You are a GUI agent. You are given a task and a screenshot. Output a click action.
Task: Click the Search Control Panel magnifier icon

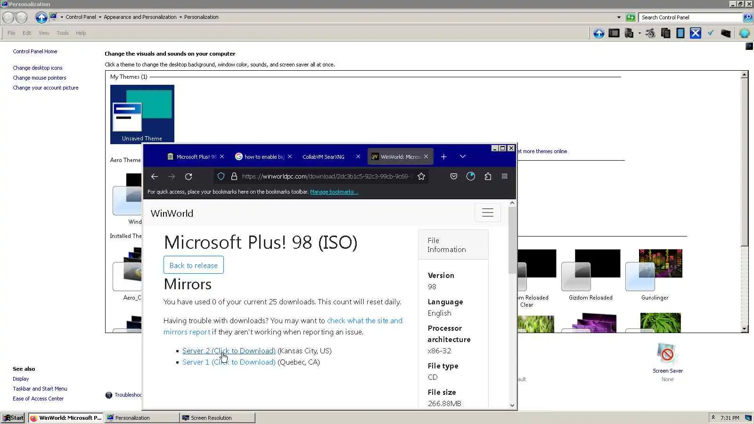coord(747,17)
